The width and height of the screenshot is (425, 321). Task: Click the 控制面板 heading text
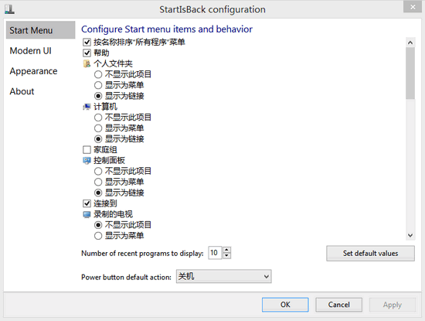(109, 161)
